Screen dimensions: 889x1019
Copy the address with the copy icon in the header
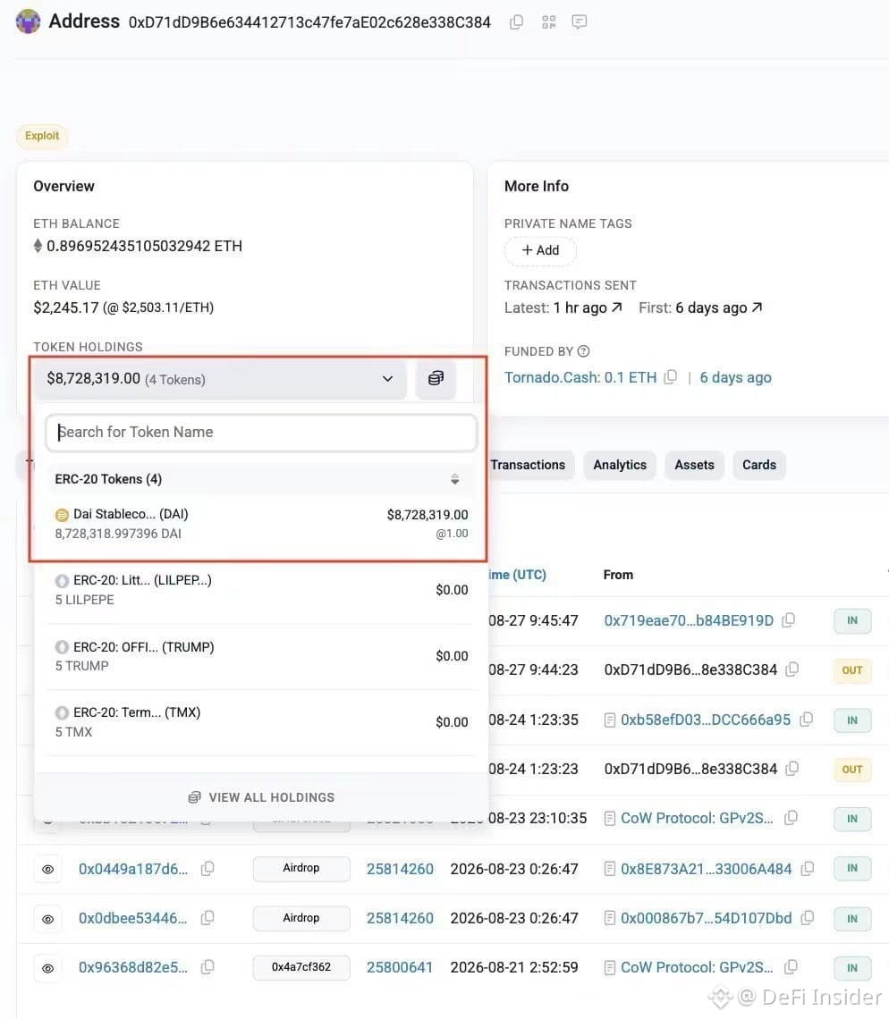516,22
